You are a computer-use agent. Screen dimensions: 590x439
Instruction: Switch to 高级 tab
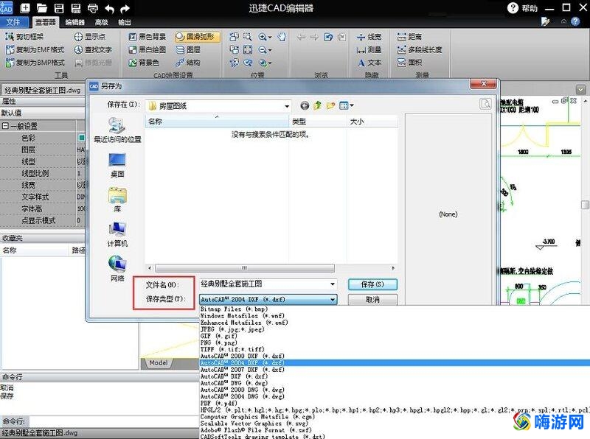pyautogui.click(x=102, y=23)
